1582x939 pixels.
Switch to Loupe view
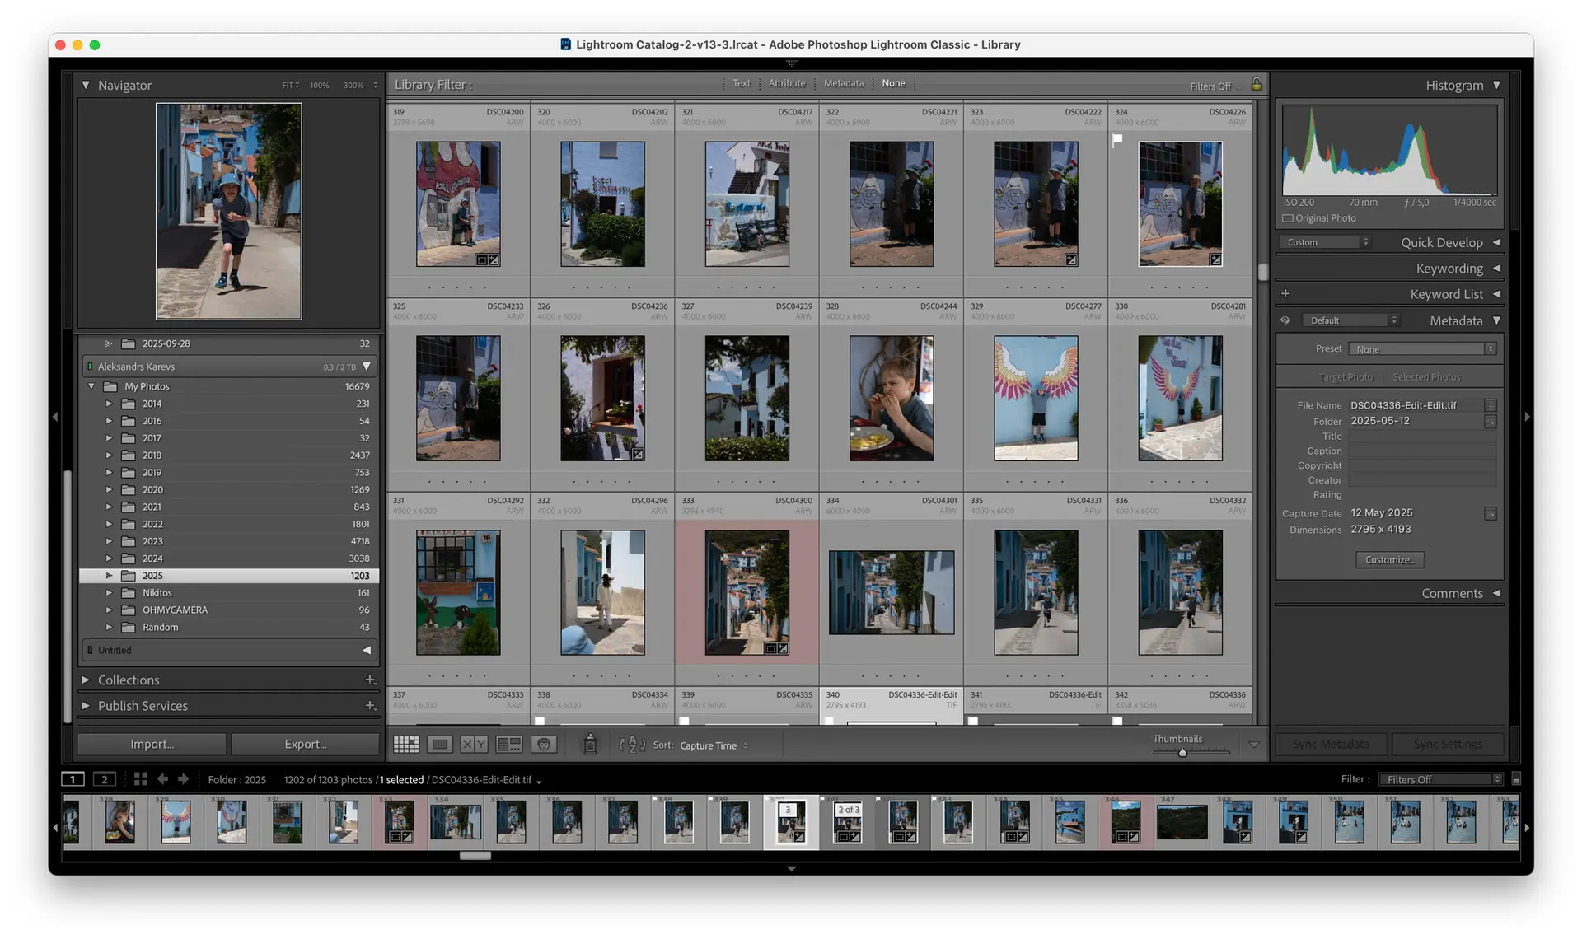pos(440,745)
